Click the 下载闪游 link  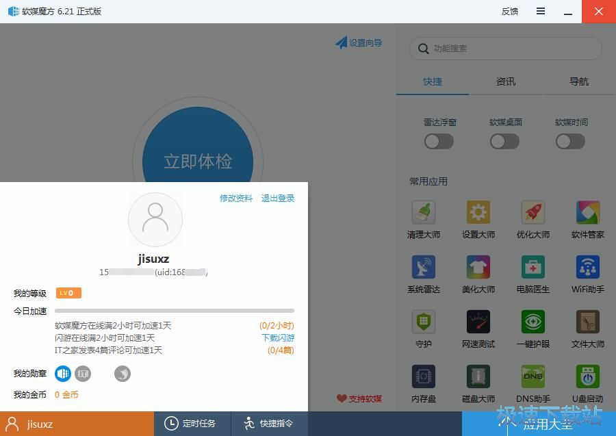278,338
